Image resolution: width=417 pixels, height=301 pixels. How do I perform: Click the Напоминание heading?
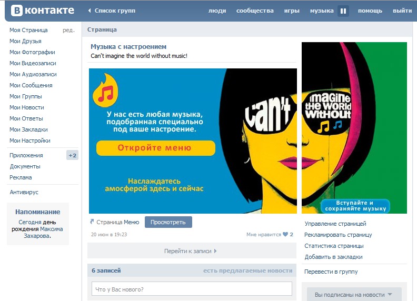tap(38, 212)
